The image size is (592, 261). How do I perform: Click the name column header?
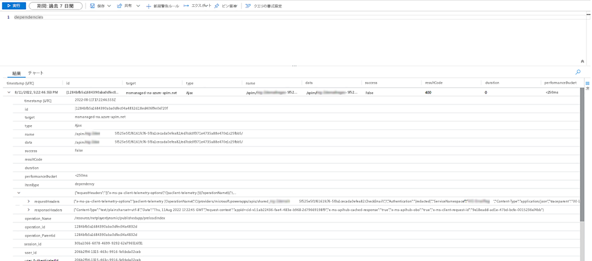(x=250, y=83)
